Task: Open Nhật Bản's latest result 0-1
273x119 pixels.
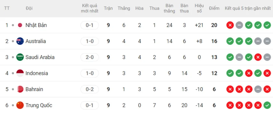Action: 90,25
